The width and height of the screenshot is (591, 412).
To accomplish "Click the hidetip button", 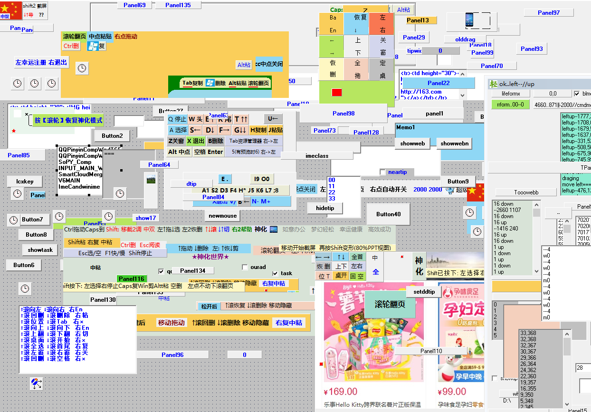I will 325,208.
